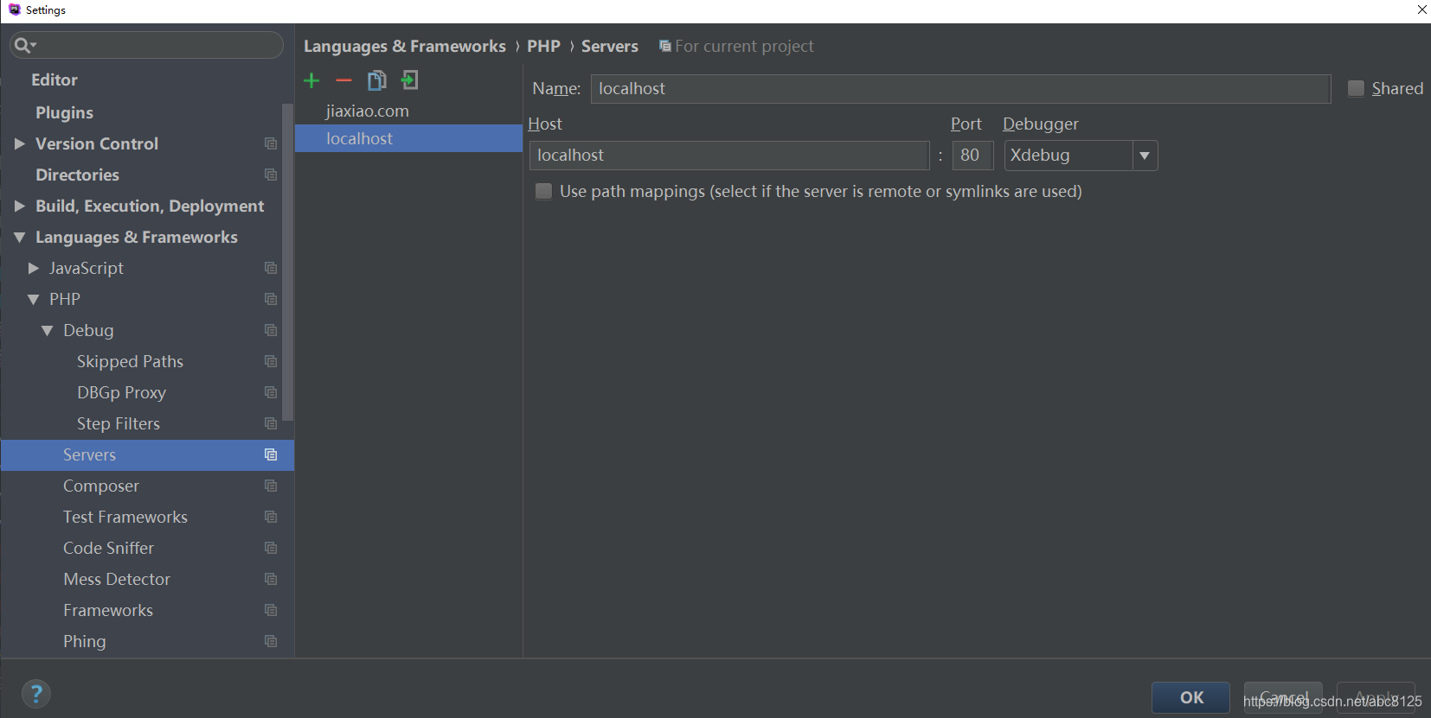Open the Mess Detector settings page
The image size is (1431, 718).
117,579
